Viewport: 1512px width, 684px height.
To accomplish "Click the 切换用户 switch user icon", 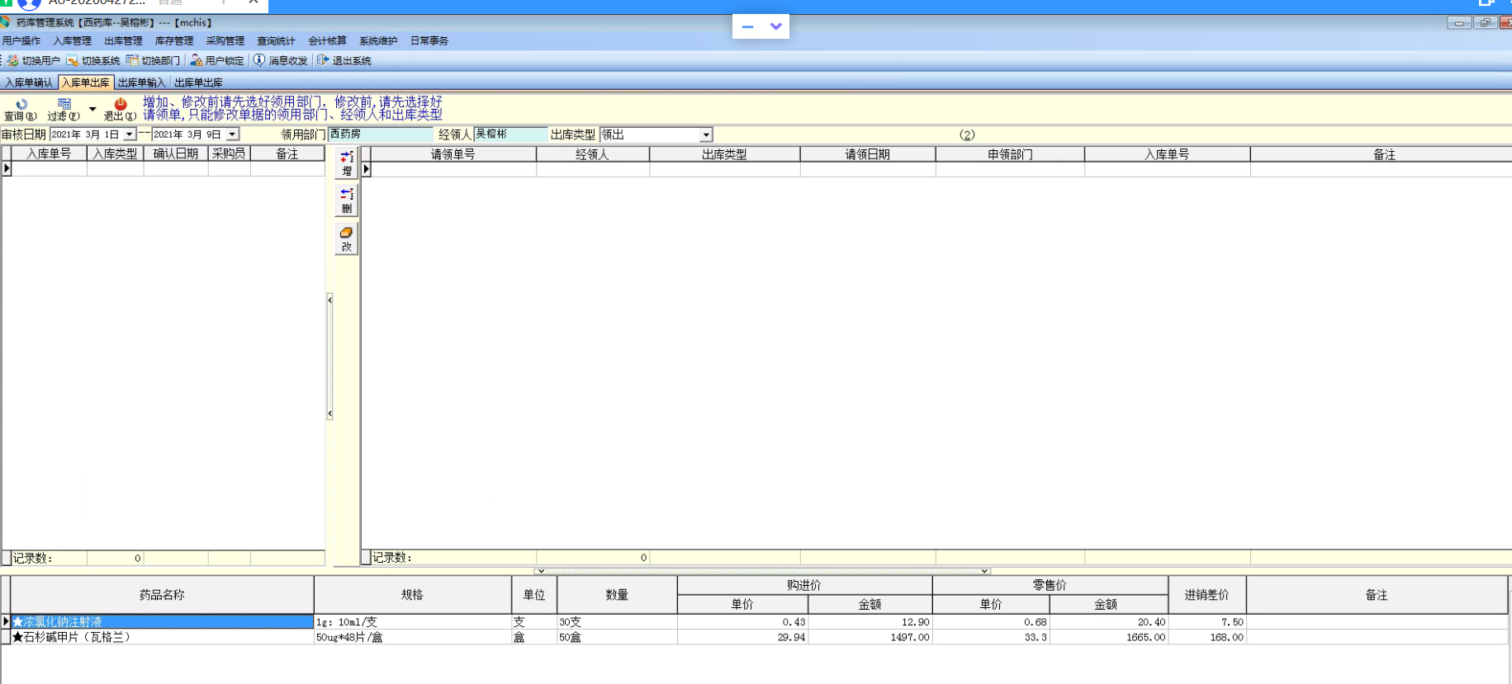I will (x=12, y=60).
